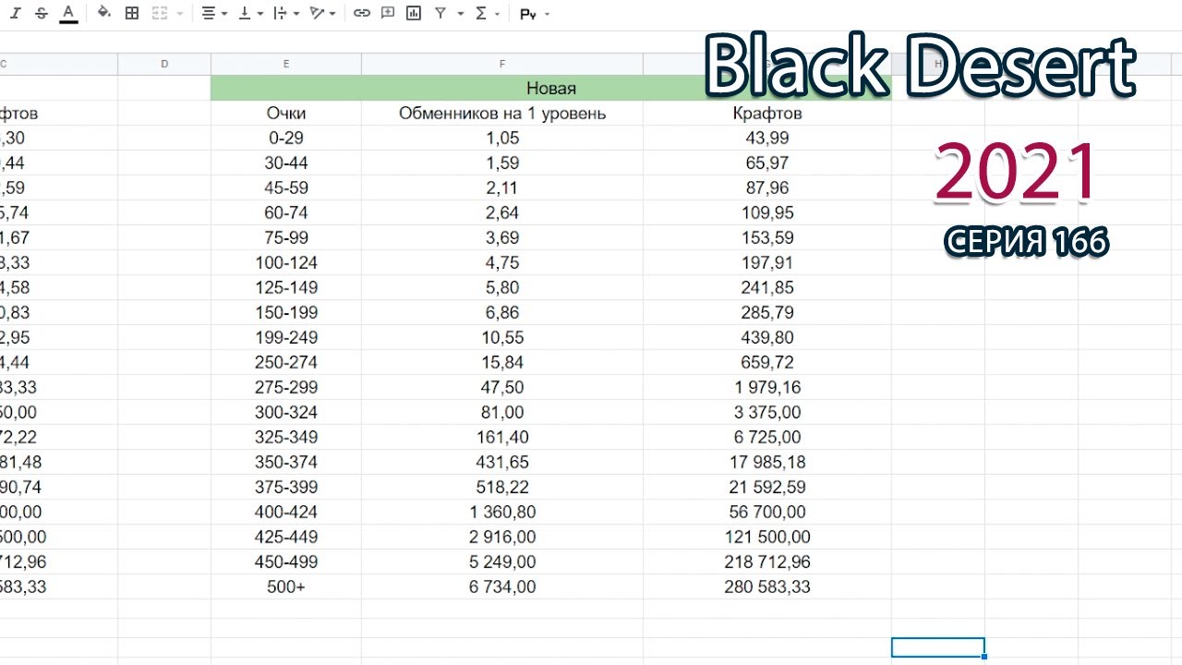Screen dimensions: 1182x665
Task: Select the cell '199-249'
Action: [x=286, y=337]
